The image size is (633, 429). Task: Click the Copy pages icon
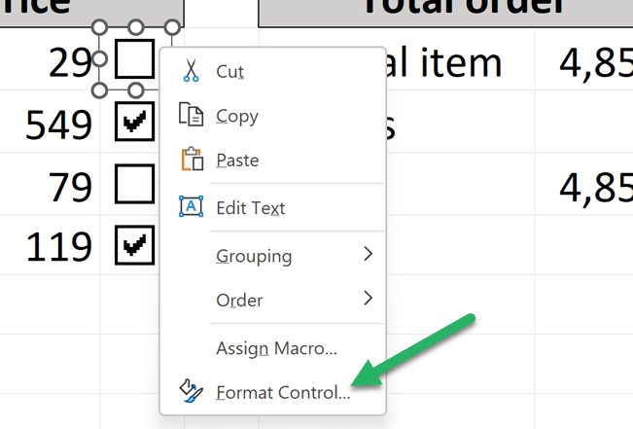click(x=191, y=115)
